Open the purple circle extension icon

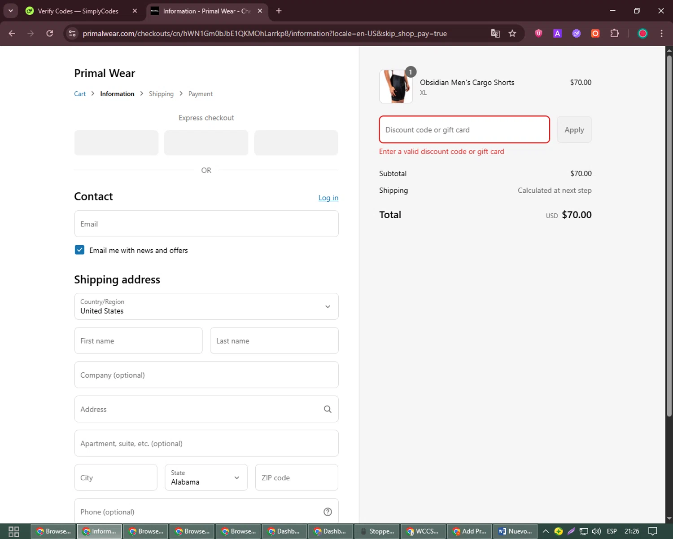(x=577, y=33)
